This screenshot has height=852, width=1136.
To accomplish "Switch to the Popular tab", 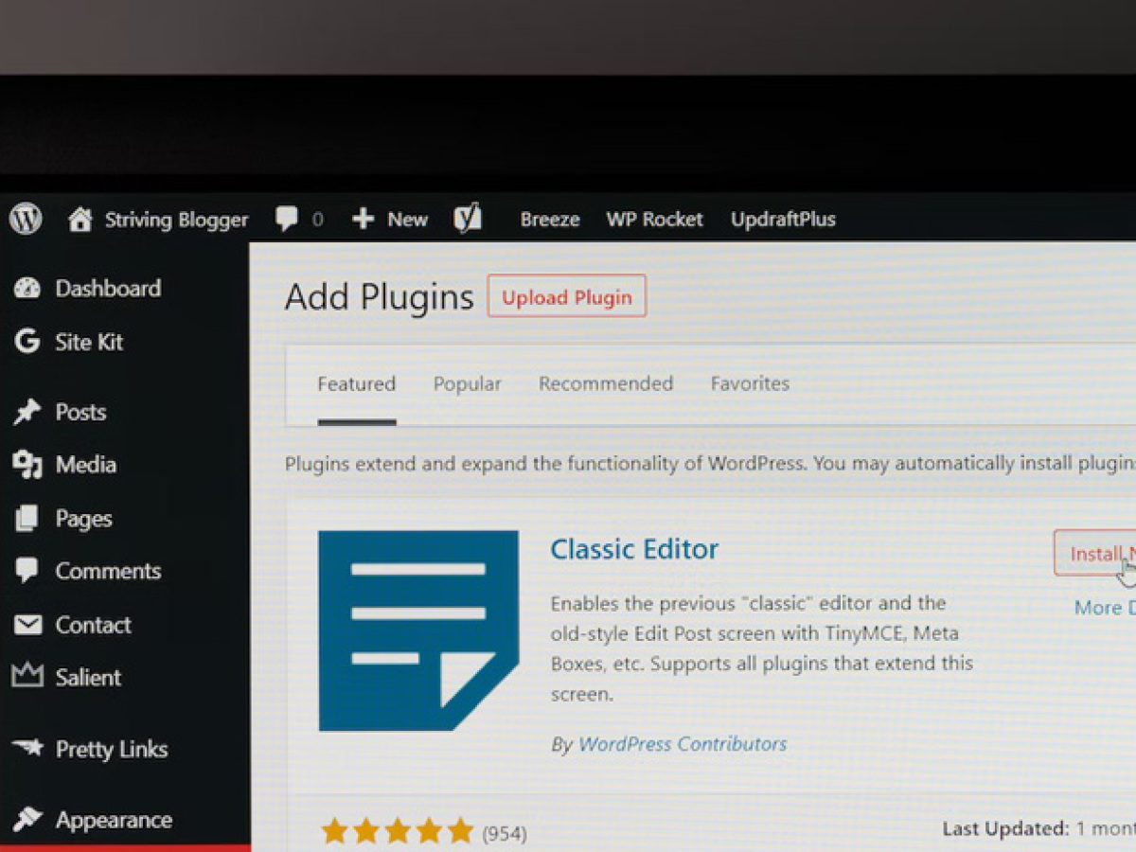I will (x=468, y=383).
